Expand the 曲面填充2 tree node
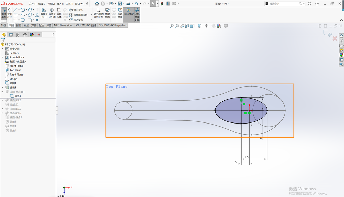Screen dimensions: 344x197 click(2, 100)
